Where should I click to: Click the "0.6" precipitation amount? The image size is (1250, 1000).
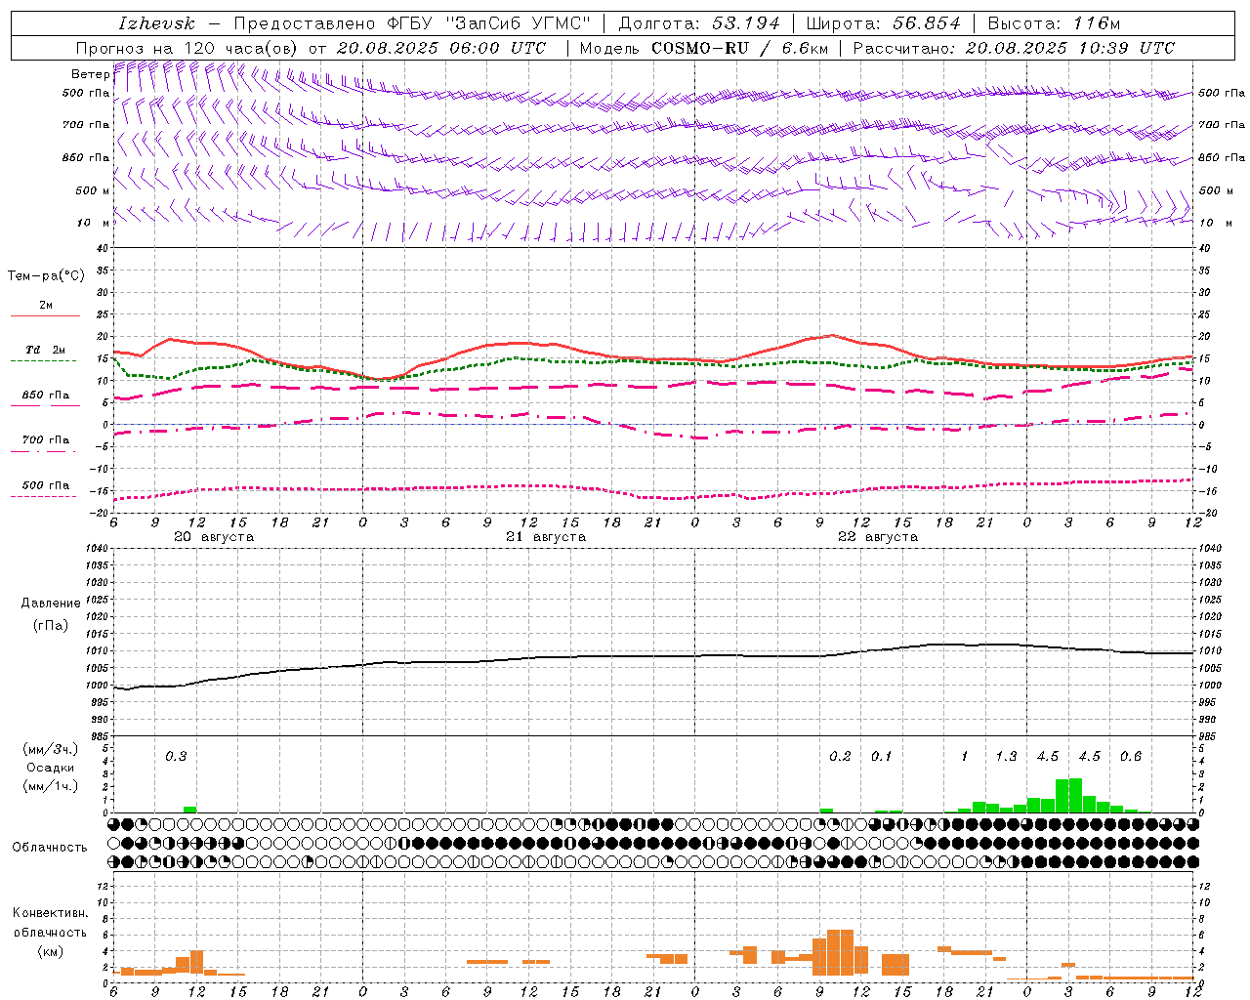[x=1131, y=756]
